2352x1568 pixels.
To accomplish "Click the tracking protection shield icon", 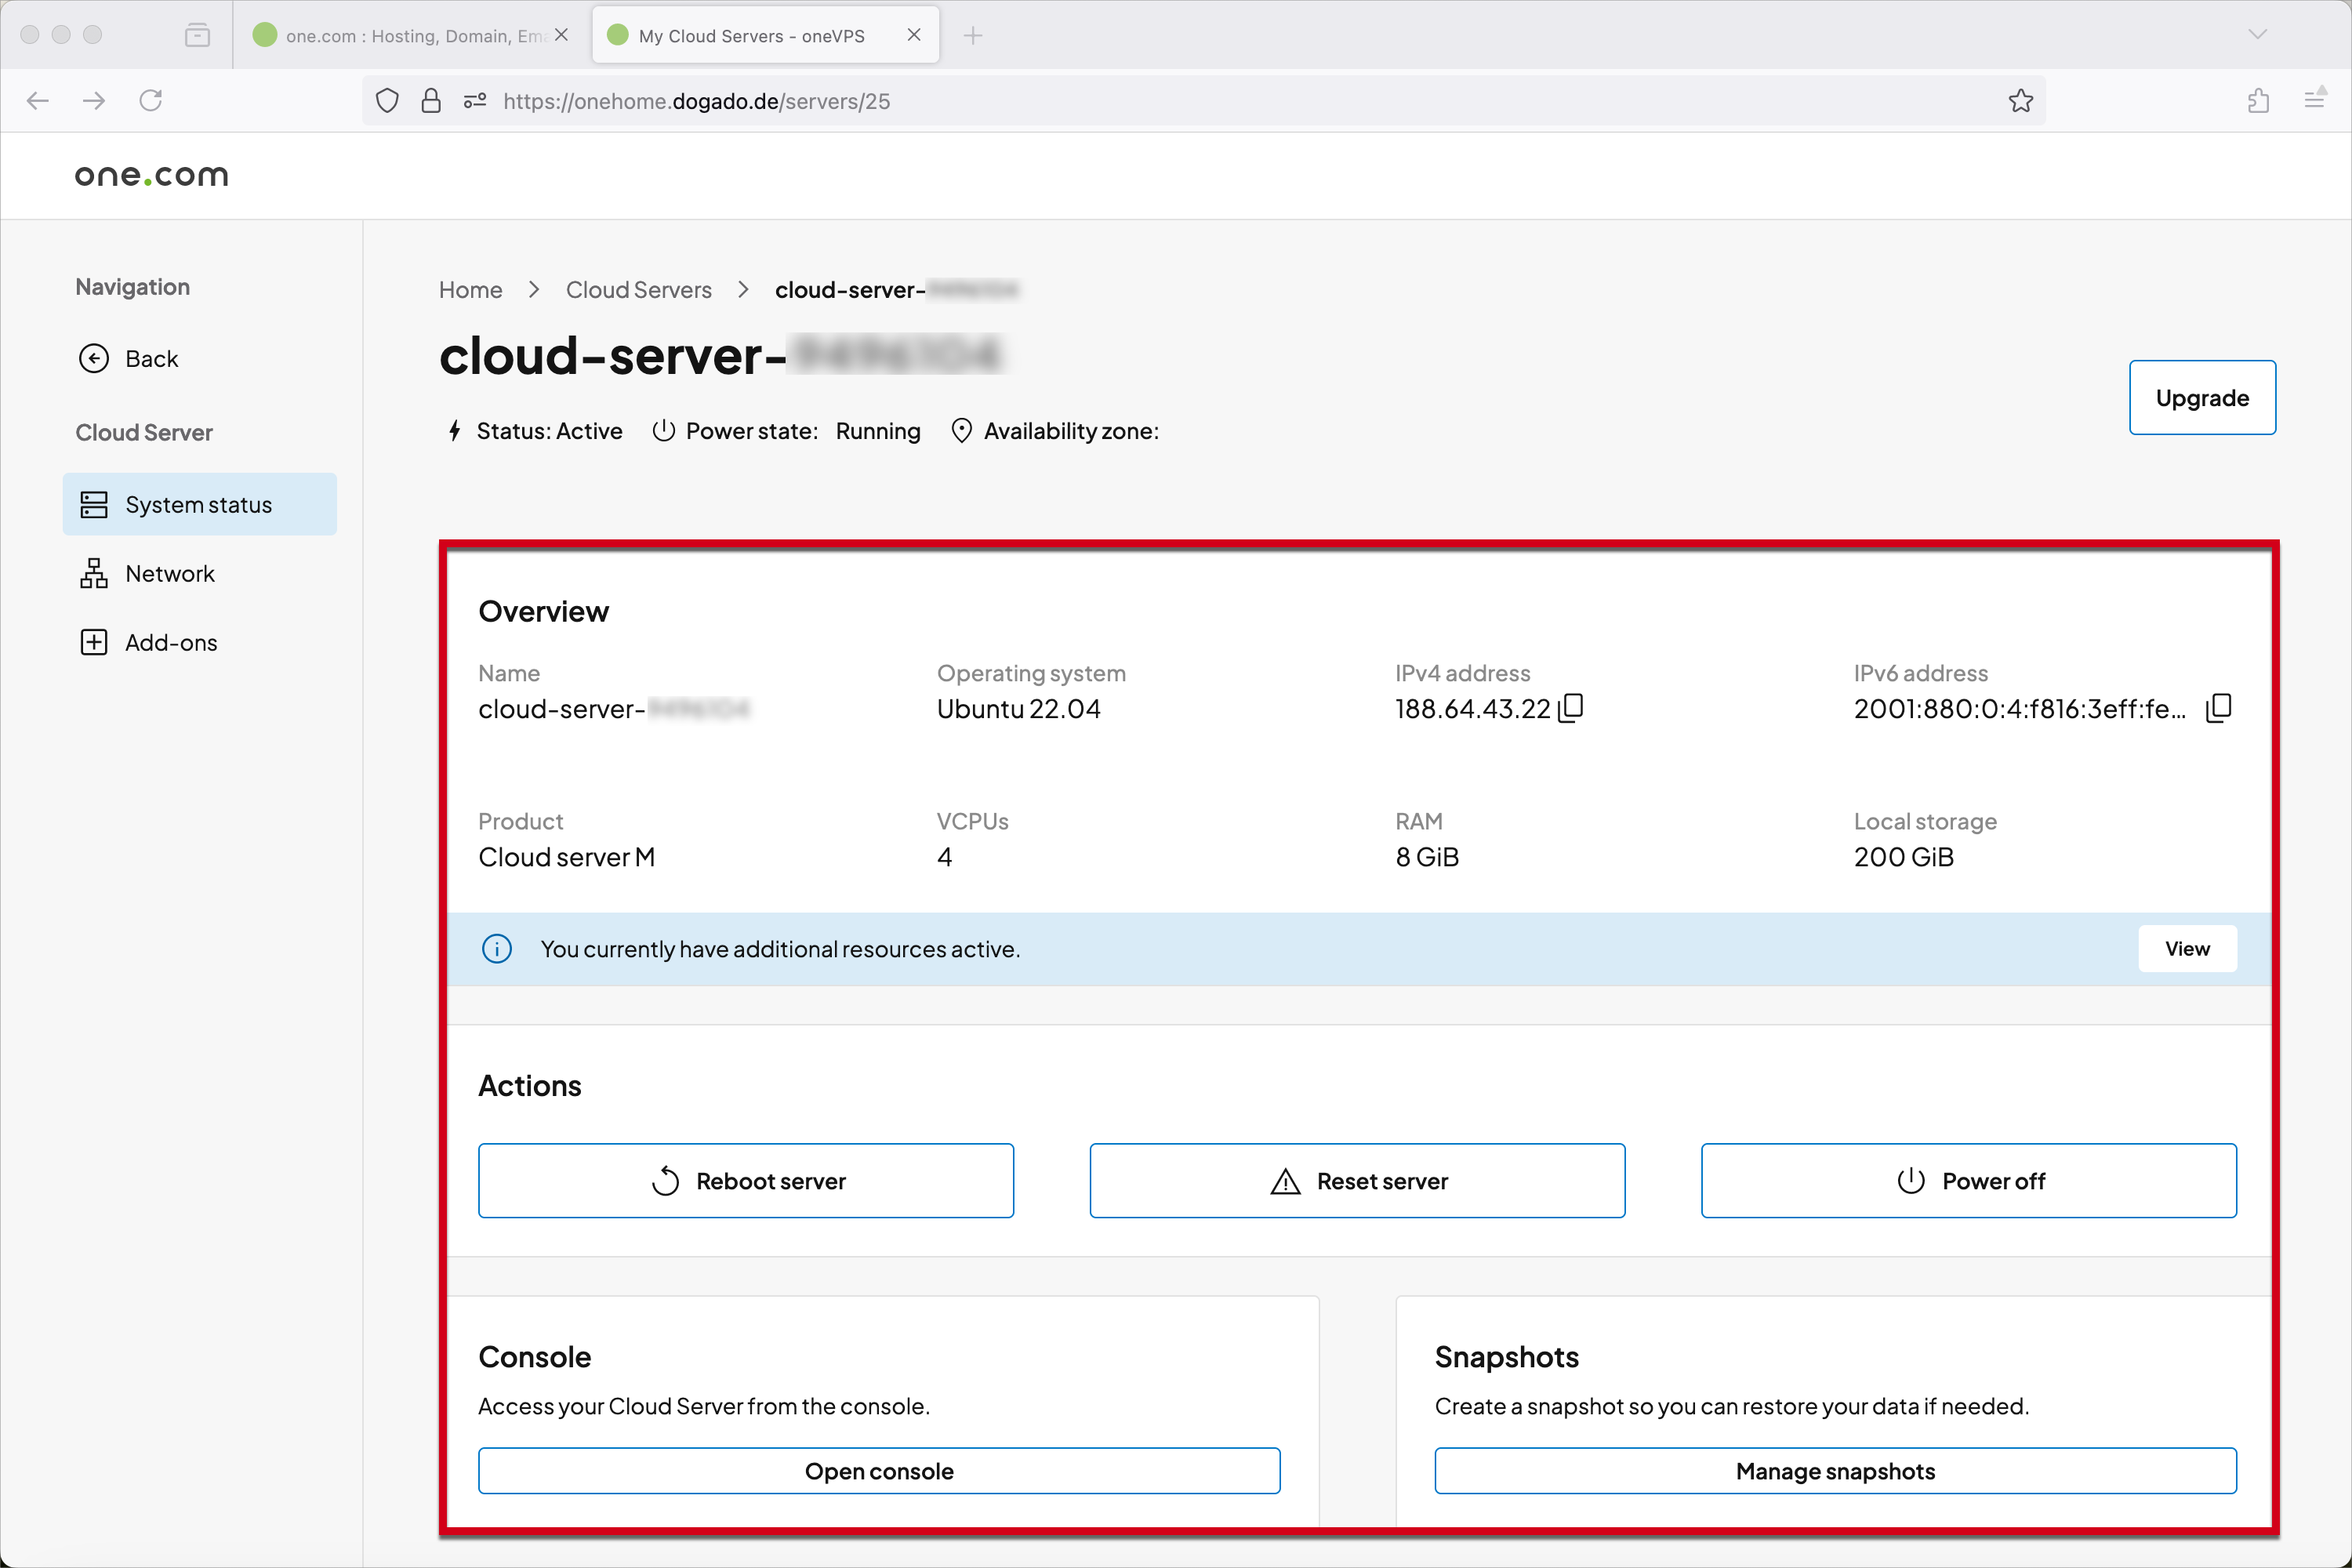I will click(387, 101).
